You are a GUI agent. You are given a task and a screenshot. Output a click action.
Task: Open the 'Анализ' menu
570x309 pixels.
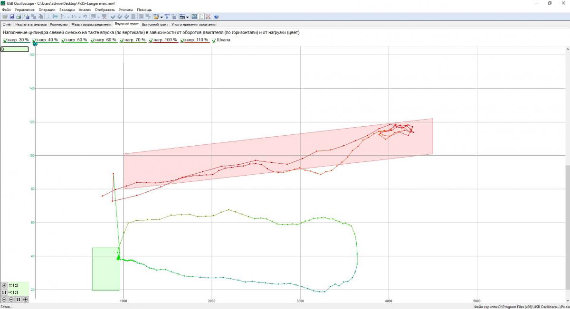[x=85, y=9]
